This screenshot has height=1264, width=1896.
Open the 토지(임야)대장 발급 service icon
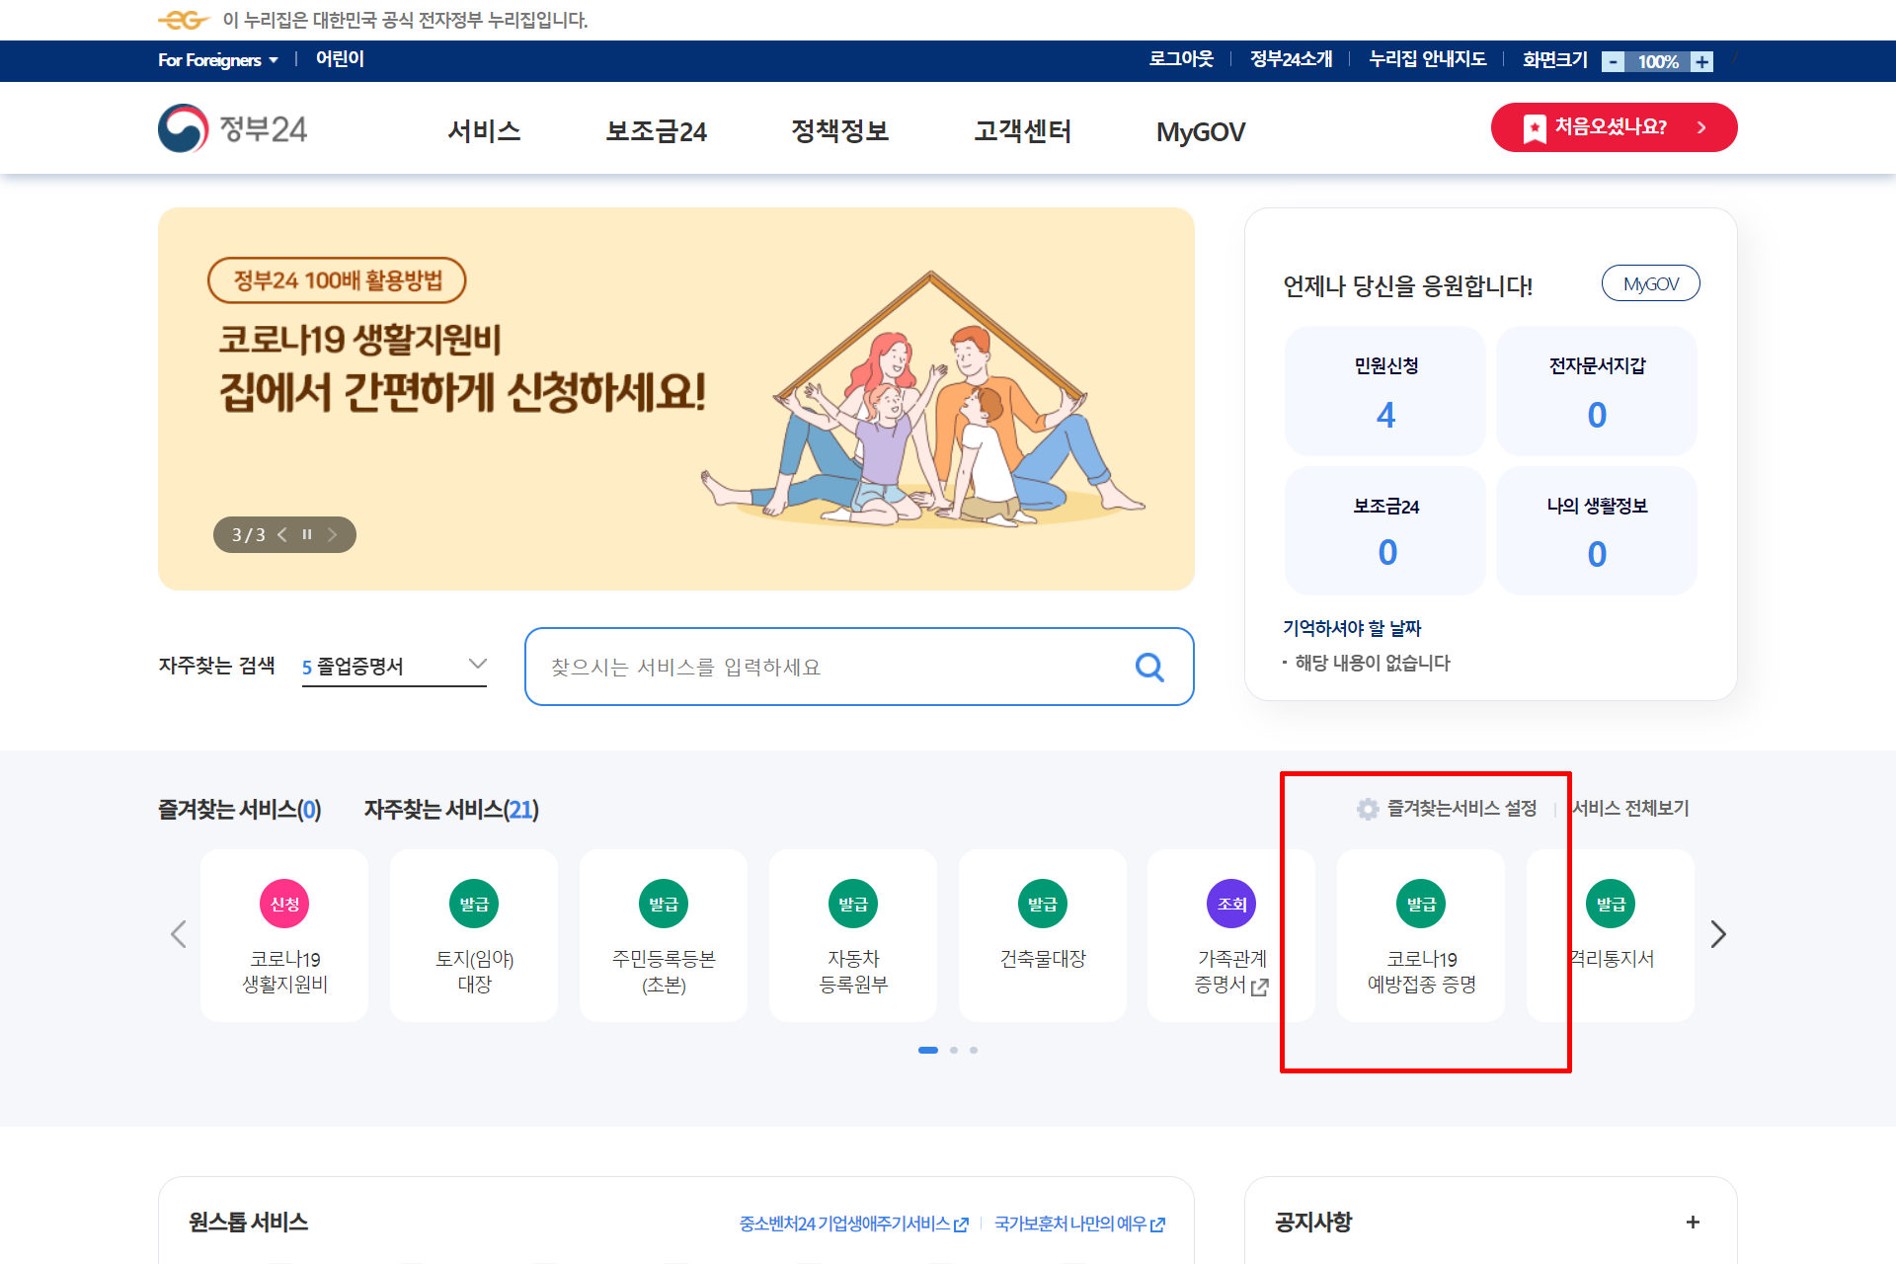[474, 904]
